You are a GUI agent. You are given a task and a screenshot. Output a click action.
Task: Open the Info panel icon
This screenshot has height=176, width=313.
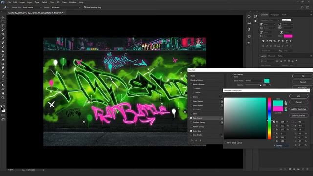pos(249,16)
